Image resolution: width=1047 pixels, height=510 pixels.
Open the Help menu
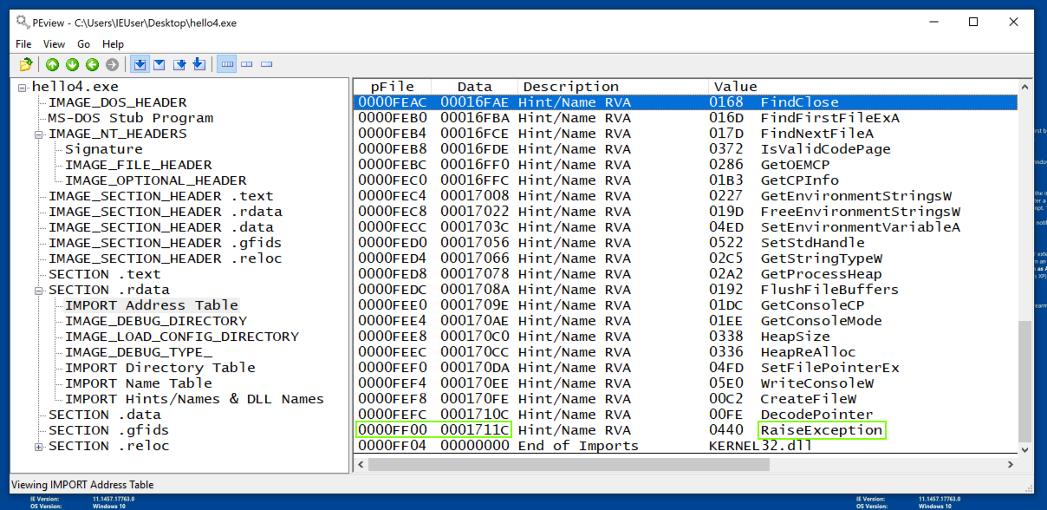[x=113, y=43]
